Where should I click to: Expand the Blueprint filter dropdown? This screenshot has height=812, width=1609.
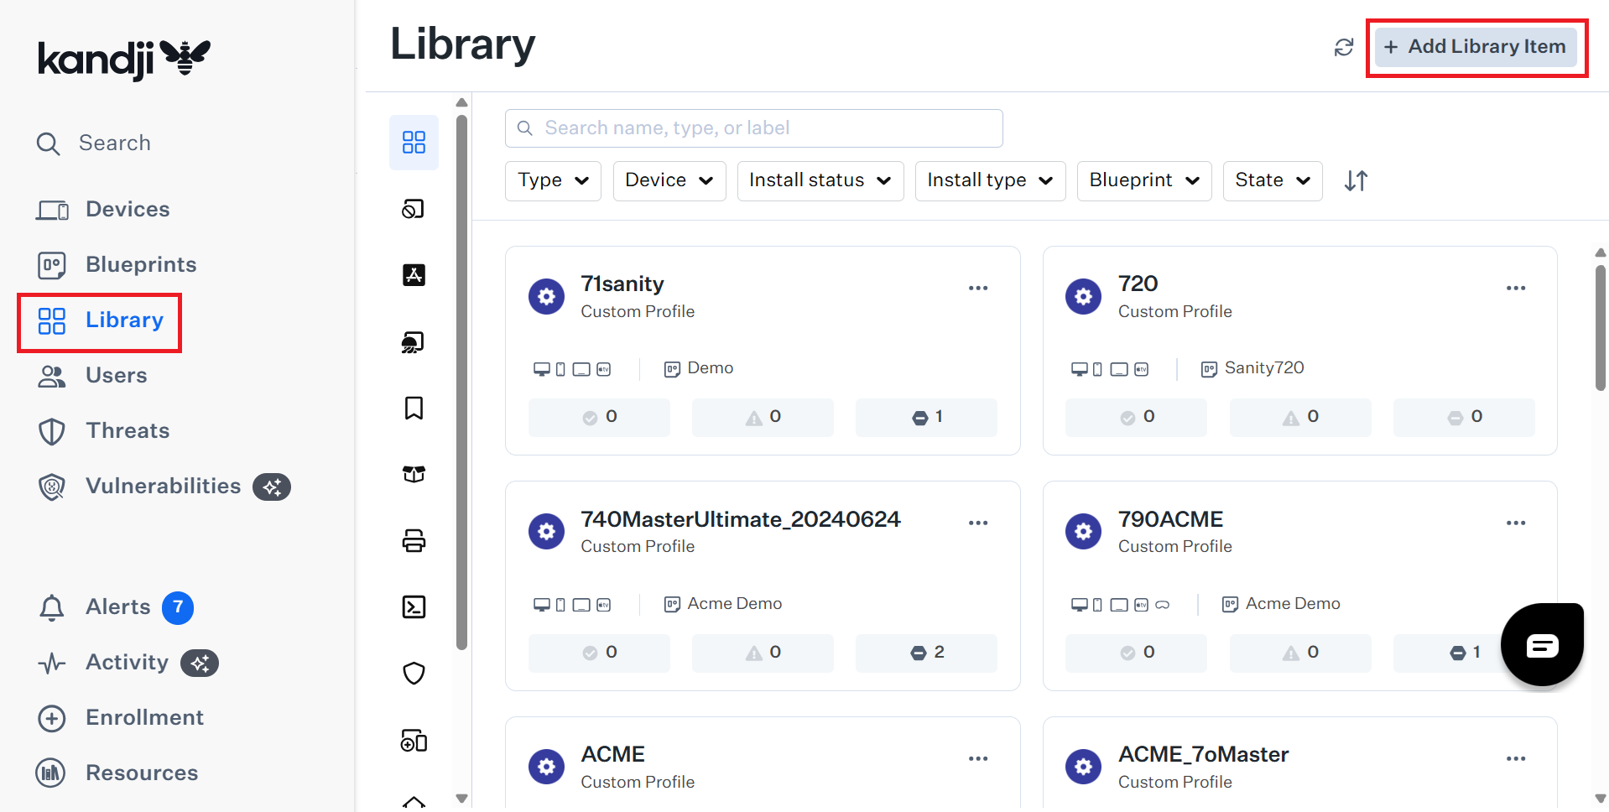[1143, 181]
